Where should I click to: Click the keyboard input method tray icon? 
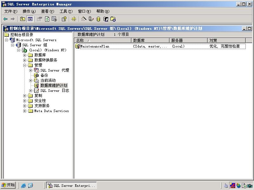[x=226, y=186]
